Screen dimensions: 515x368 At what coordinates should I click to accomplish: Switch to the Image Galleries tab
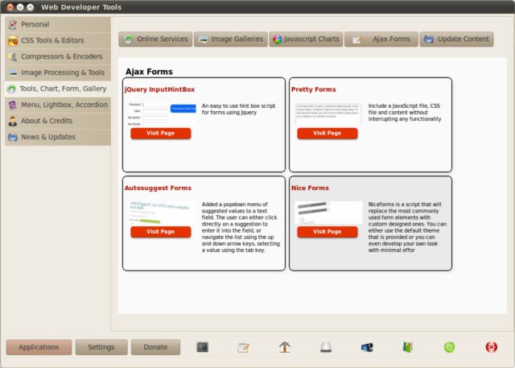[x=231, y=39]
